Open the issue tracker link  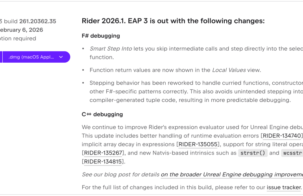pyautogui.click(x=284, y=187)
